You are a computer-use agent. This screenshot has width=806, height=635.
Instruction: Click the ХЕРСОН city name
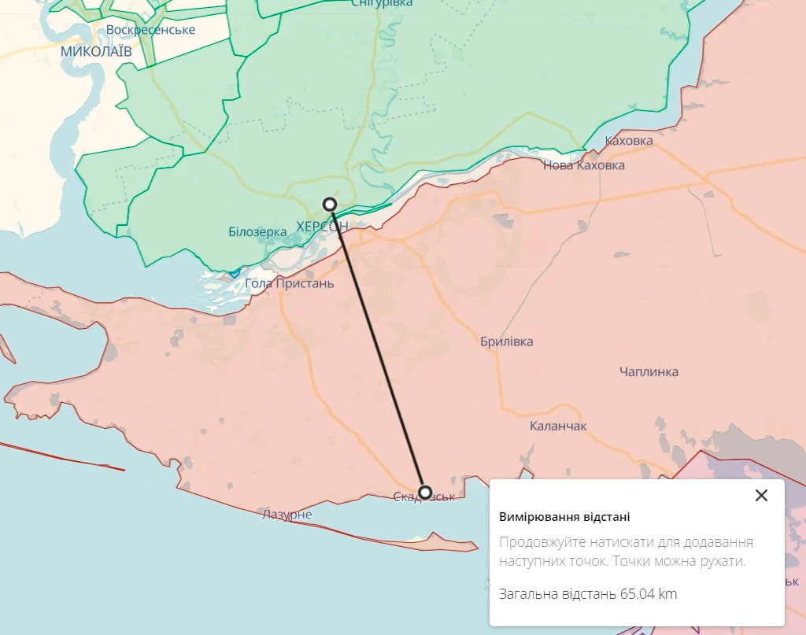[x=322, y=226]
